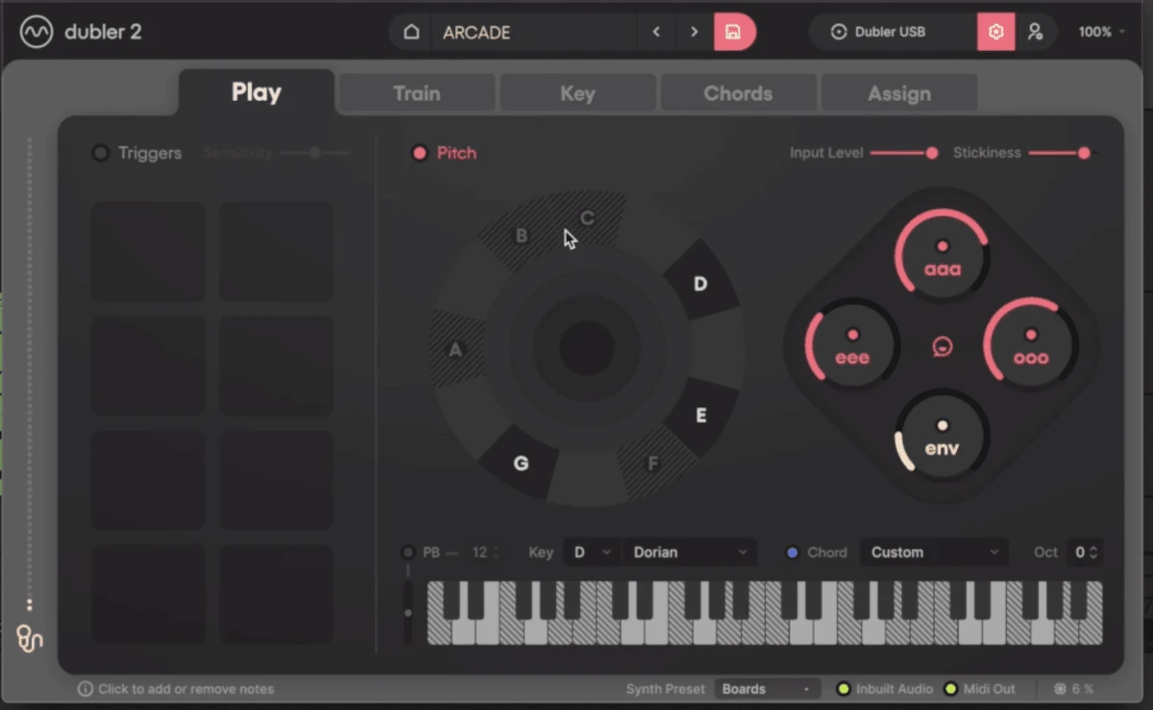The image size is (1153, 710).
Task: Toggle Inbuilt Audio output
Action: (844, 689)
